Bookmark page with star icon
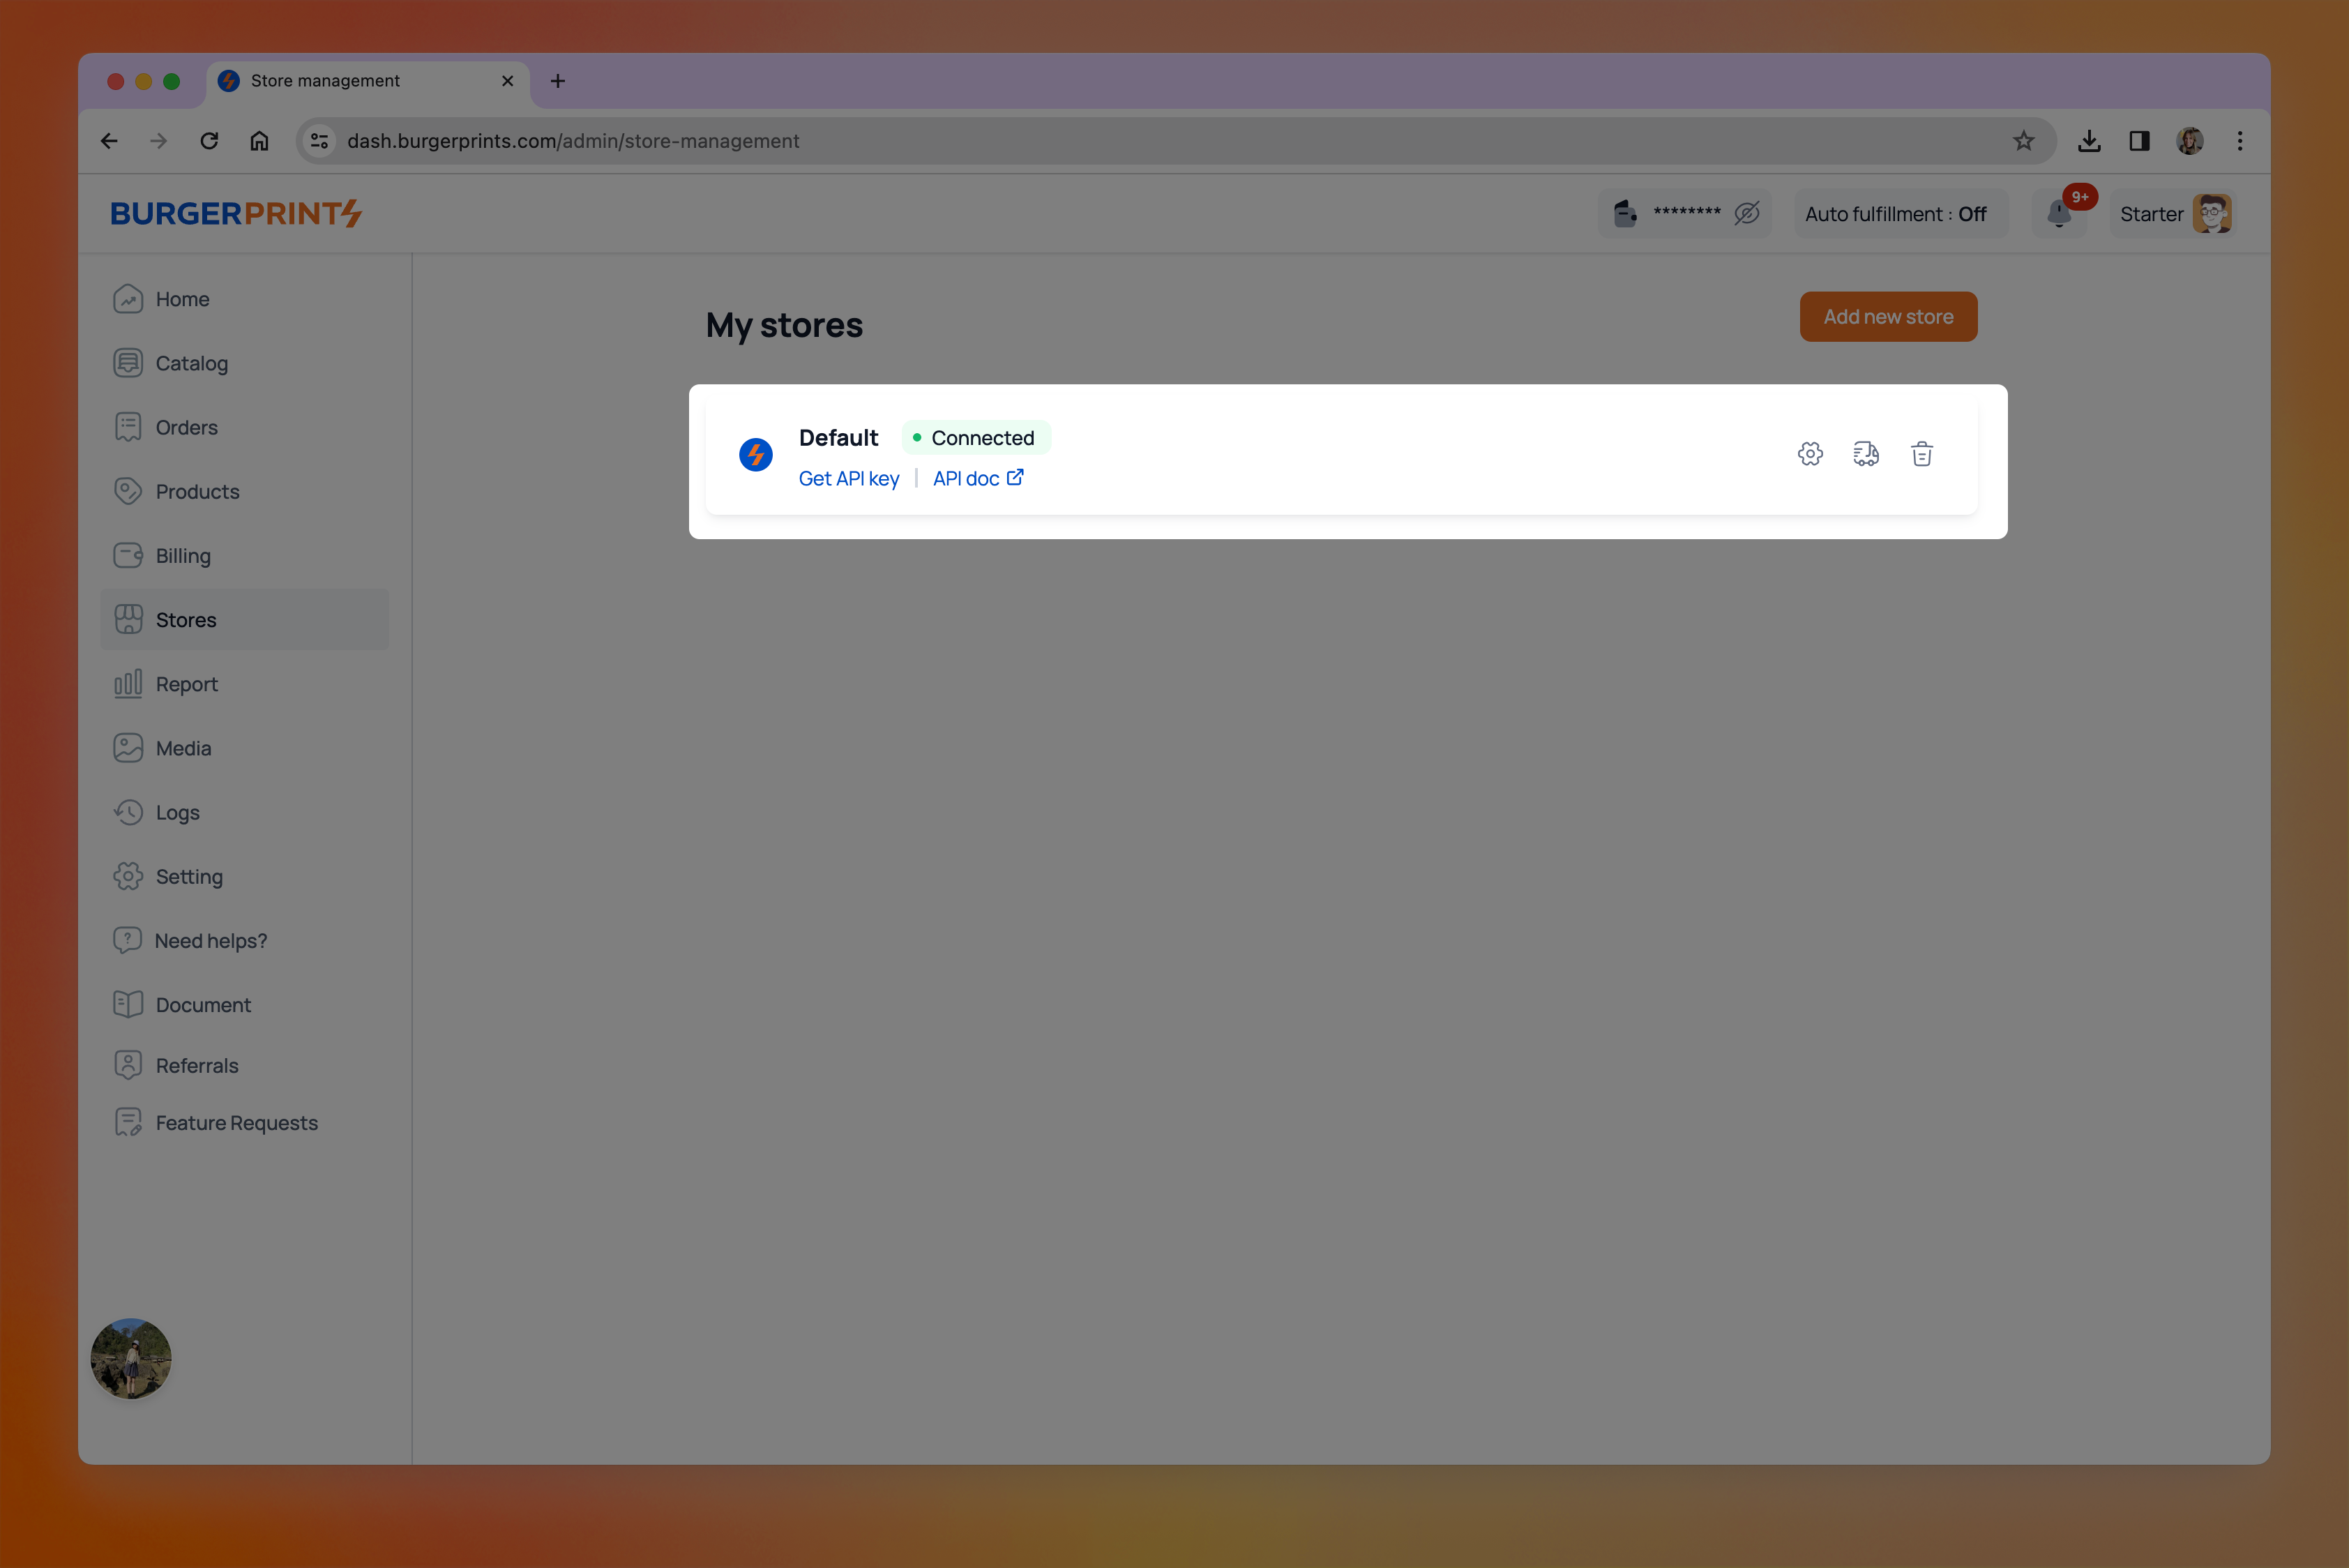 (x=2024, y=141)
